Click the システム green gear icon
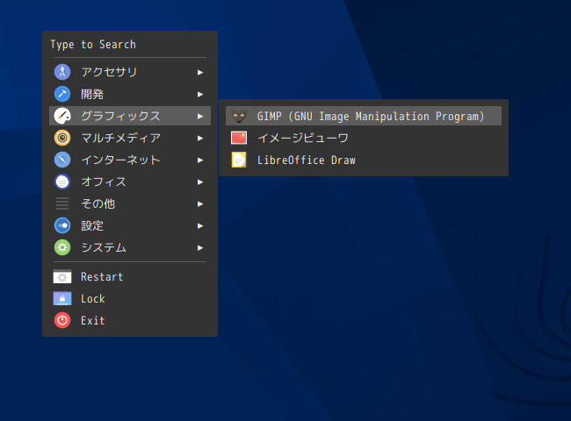The image size is (571, 421). click(62, 247)
